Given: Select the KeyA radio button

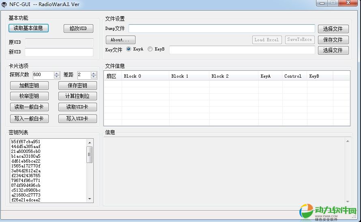Looking at the screenshot, I should pyautogui.click(x=129, y=49).
